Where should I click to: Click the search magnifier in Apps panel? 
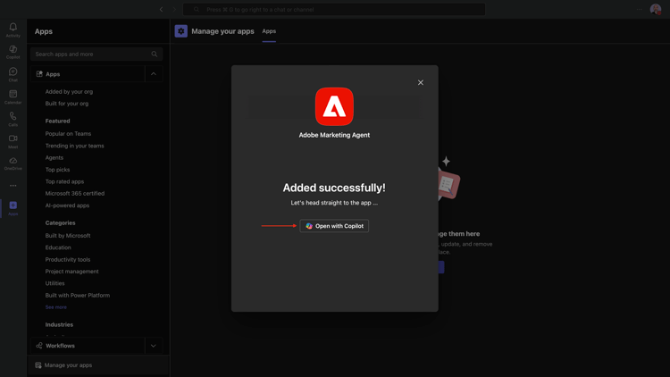[x=155, y=54]
